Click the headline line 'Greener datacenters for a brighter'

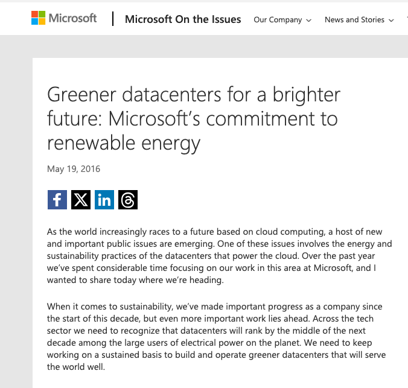pyautogui.click(x=194, y=95)
